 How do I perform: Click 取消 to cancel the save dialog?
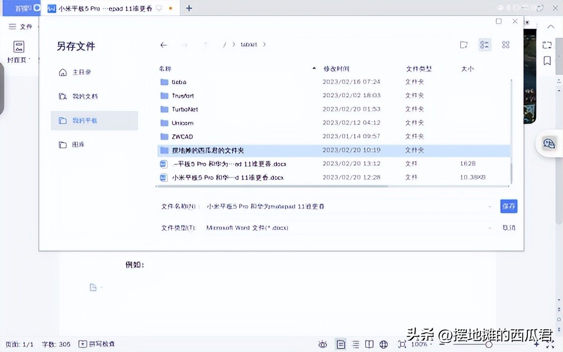click(509, 227)
